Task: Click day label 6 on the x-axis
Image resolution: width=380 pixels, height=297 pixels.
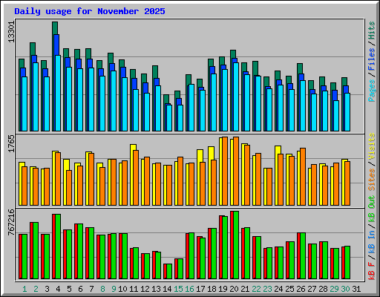Action: click(80, 289)
